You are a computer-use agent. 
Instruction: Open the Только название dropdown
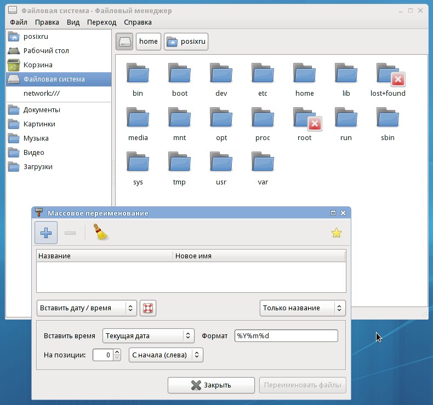(303, 308)
